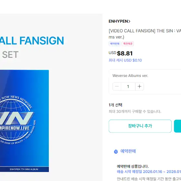This screenshot has height=181, width=181.
Task: Select the Weverse Albums ver. option
Action: (x=130, y=76)
